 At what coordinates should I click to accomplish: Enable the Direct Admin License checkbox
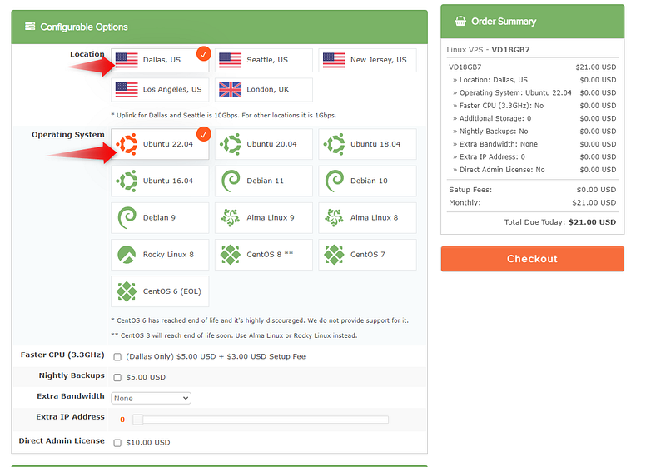(117, 443)
